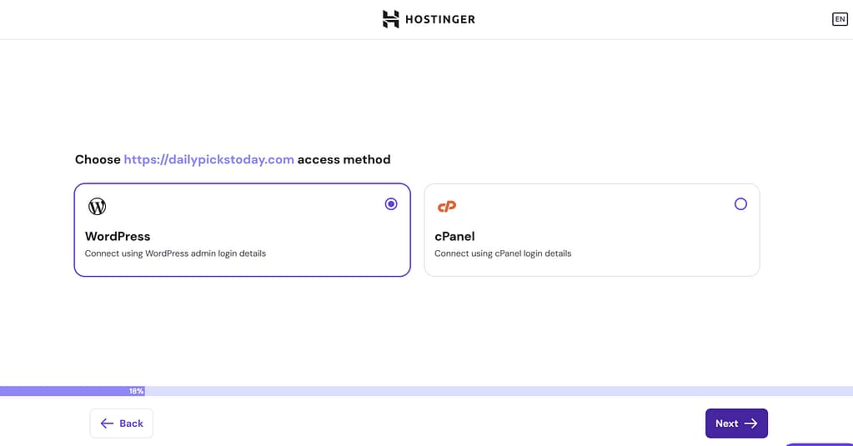Click the WordPress card title text
The height and width of the screenshot is (446, 853).
(118, 236)
